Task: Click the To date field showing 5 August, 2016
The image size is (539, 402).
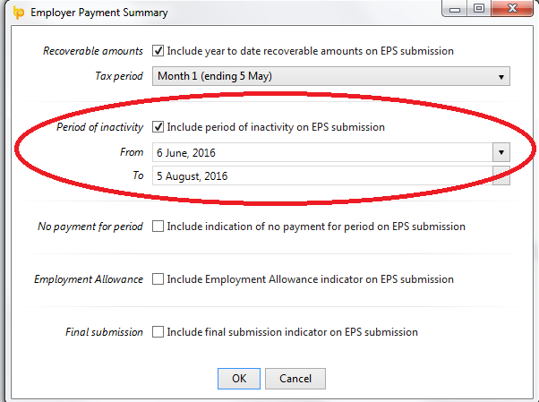Action: tap(322, 175)
